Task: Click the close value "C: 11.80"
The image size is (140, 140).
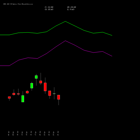Action: [x=49, y=7]
